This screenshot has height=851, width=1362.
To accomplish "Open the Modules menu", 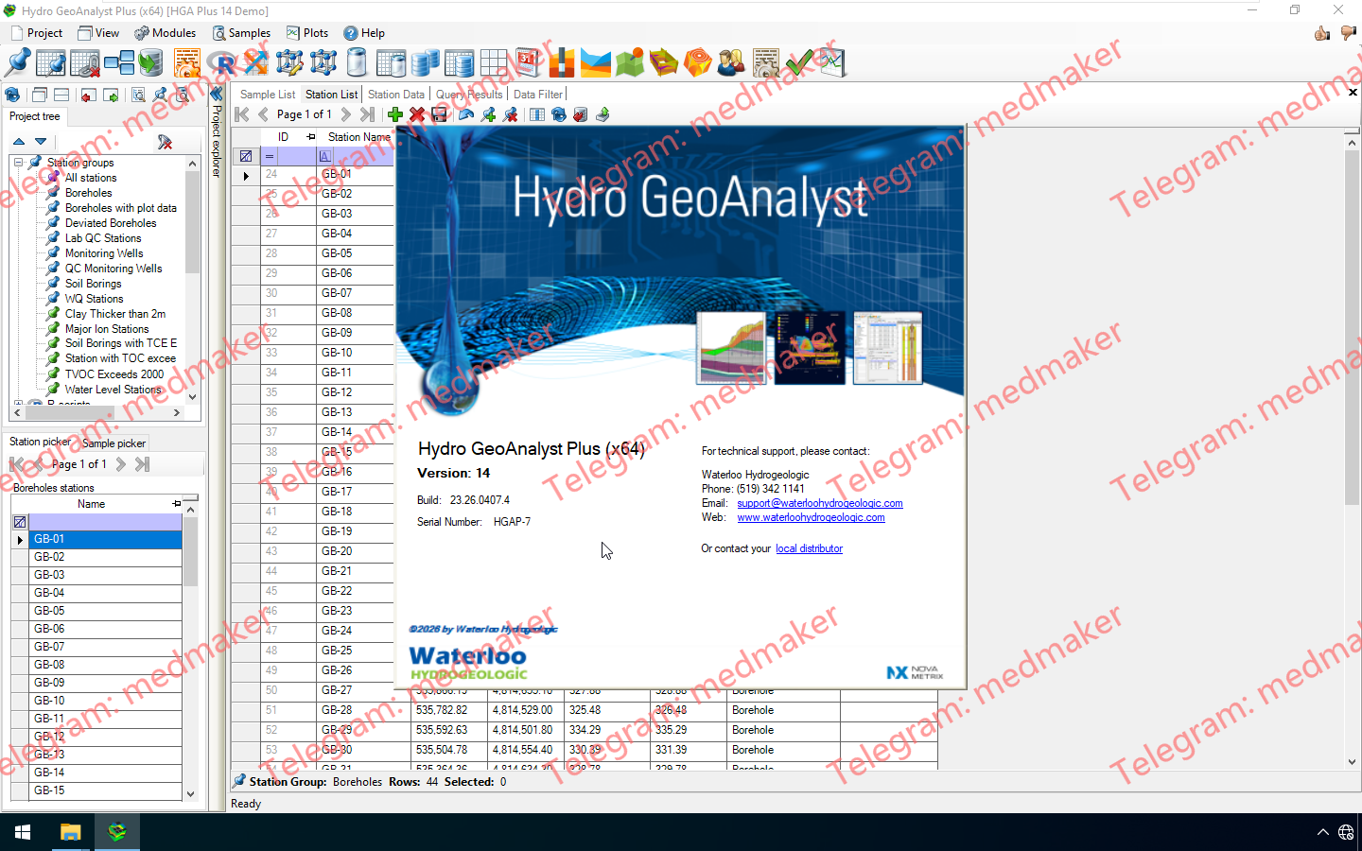I will (166, 33).
